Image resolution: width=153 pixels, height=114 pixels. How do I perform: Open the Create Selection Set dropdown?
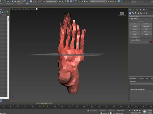coord(52,1)
